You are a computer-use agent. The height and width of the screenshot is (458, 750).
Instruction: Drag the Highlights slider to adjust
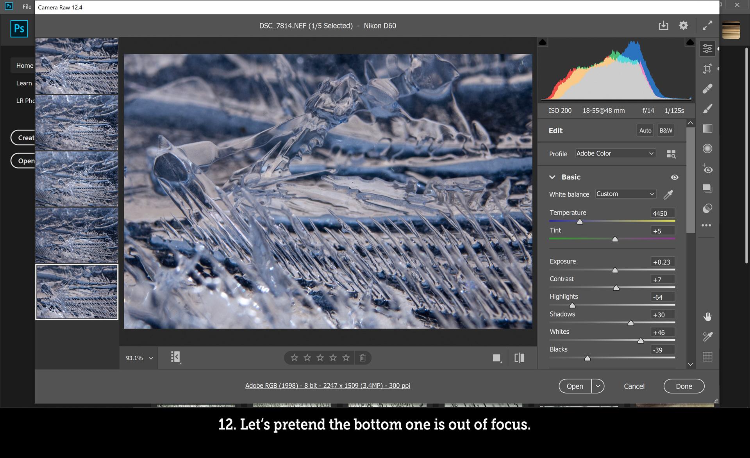coord(571,305)
